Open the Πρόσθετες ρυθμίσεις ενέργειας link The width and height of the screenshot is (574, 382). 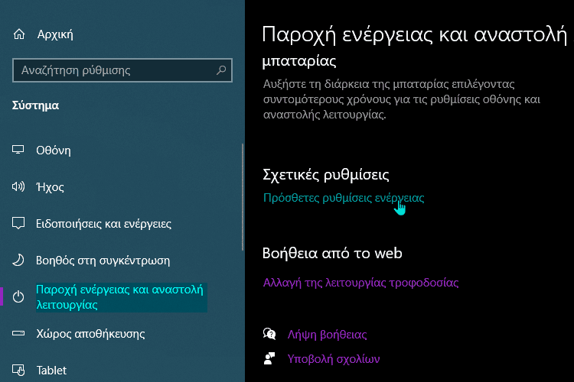click(x=343, y=198)
